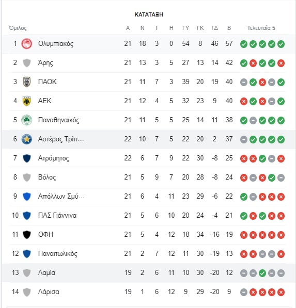Viewport: 296px width, 308px height.
Task: Click the ΠΑΟΚ team logo
Action: (27, 82)
